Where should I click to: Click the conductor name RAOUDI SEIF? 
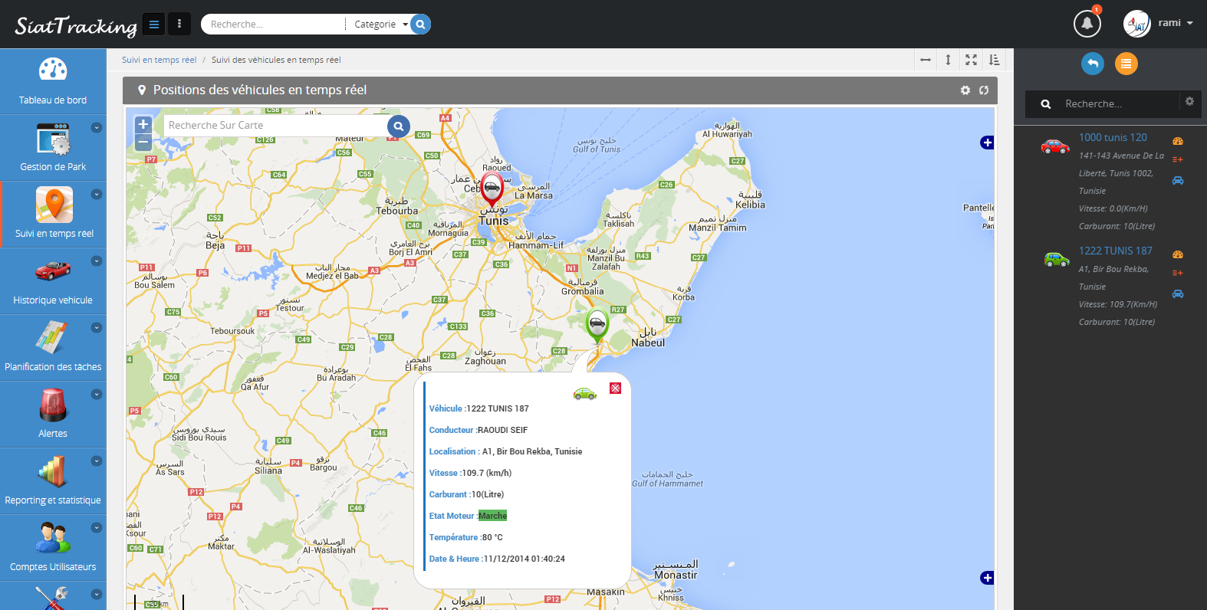coord(502,430)
